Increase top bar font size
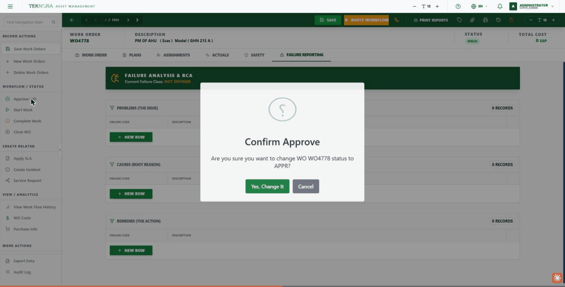Screen dimensions: 565x287 (437, 6)
